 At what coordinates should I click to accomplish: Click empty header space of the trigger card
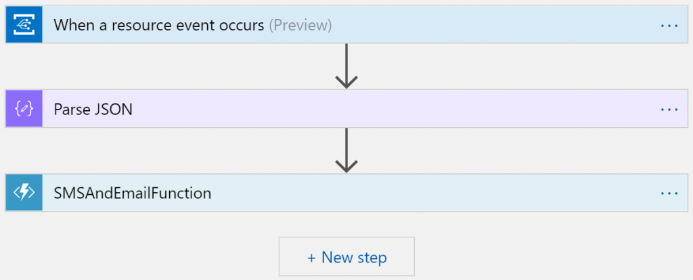point(494,25)
